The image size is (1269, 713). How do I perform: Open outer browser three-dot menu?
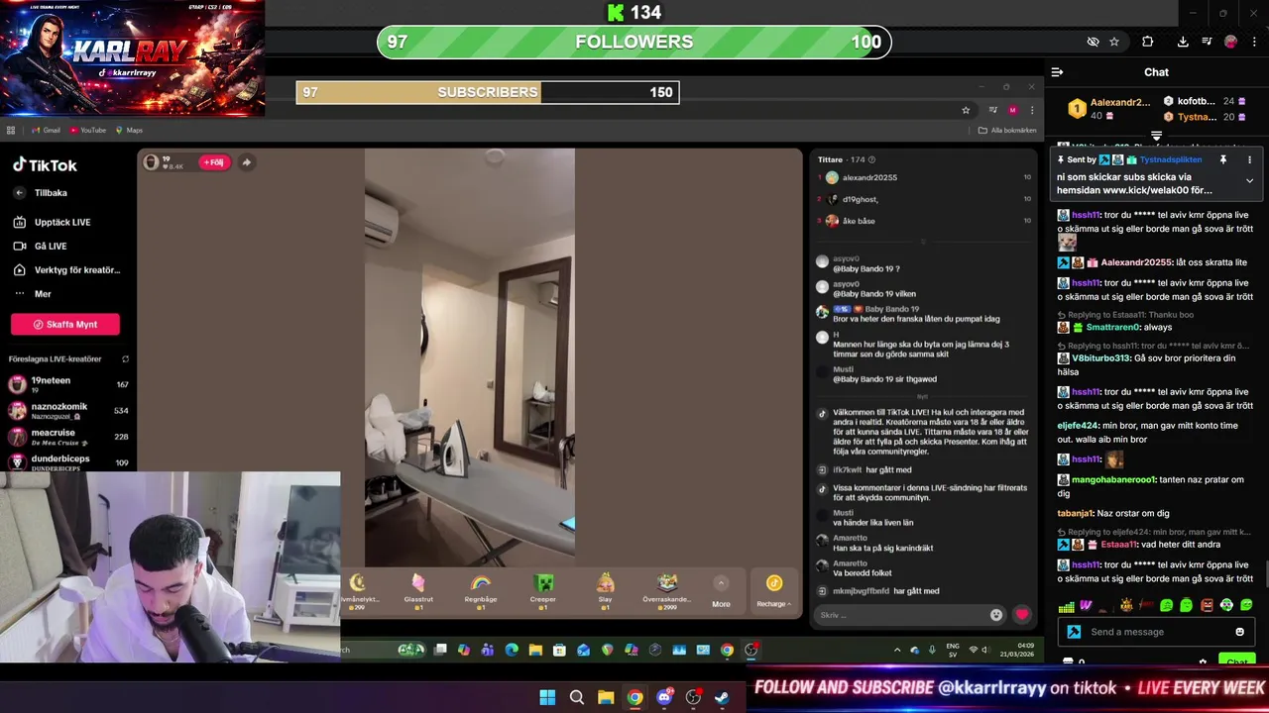(x=1255, y=42)
